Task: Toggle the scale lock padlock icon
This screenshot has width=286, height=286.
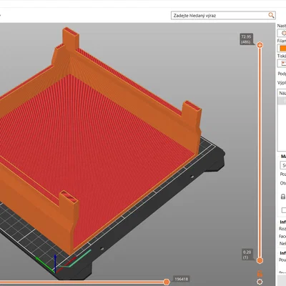Action: [x=283, y=197]
